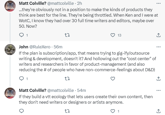Like the tweet with 13 likes
The image size is (165, 115).
pyautogui.click(x=113, y=35)
